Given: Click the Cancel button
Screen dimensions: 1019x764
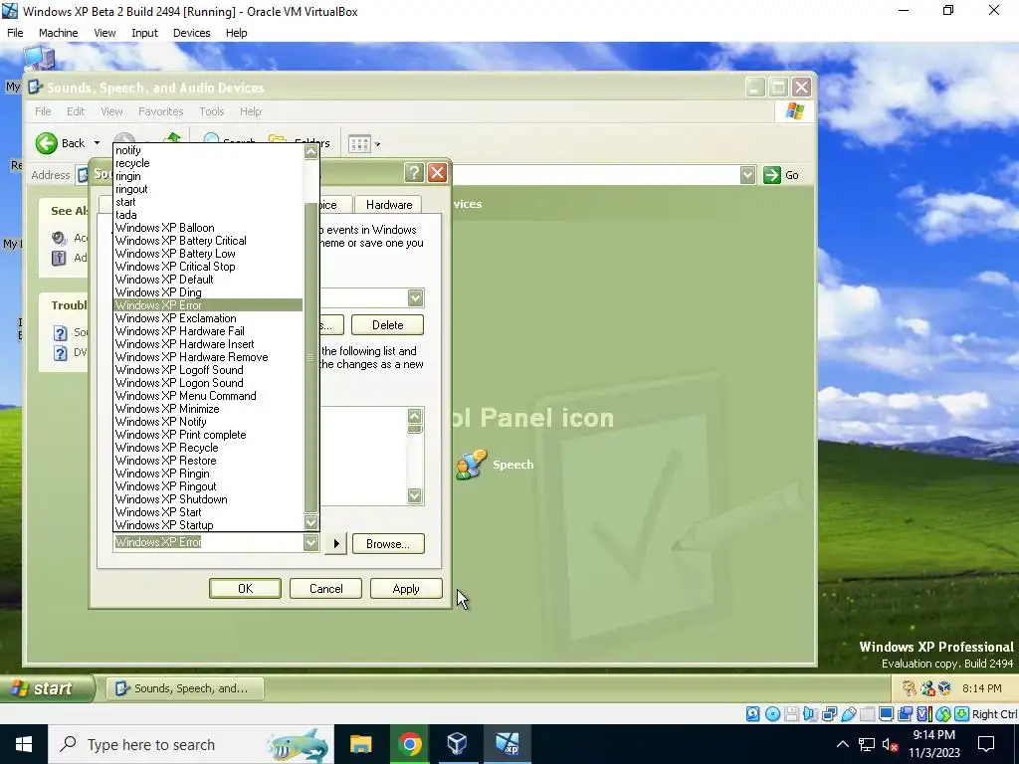Looking at the screenshot, I should pos(325,588).
